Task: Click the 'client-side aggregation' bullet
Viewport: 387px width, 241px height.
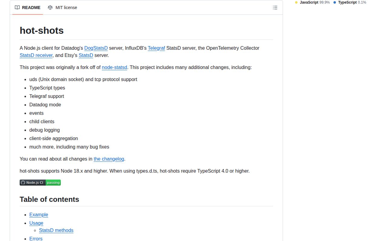Action: coord(54,138)
